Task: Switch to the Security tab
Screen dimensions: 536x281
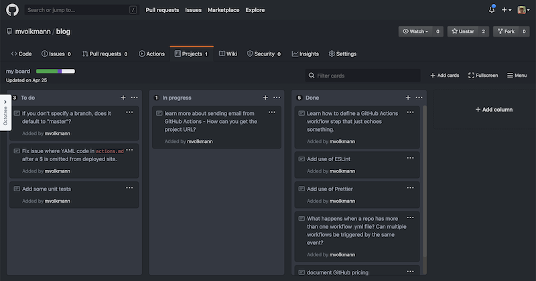Action: point(264,54)
